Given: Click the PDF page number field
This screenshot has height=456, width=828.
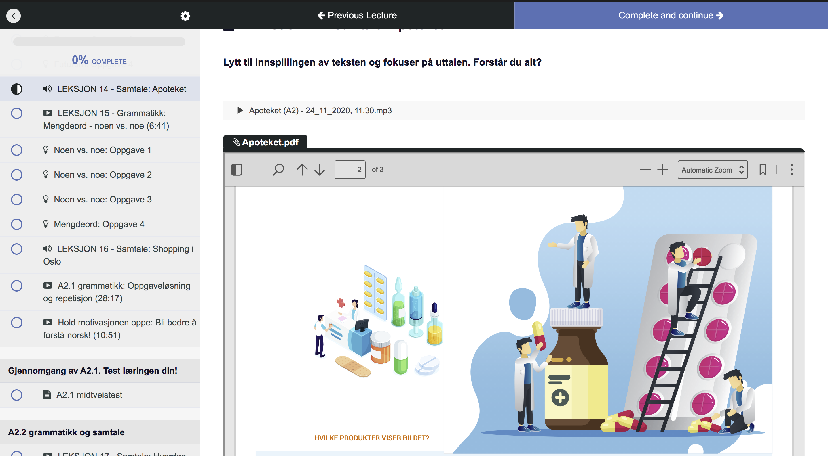Looking at the screenshot, I should pos(350,169).
